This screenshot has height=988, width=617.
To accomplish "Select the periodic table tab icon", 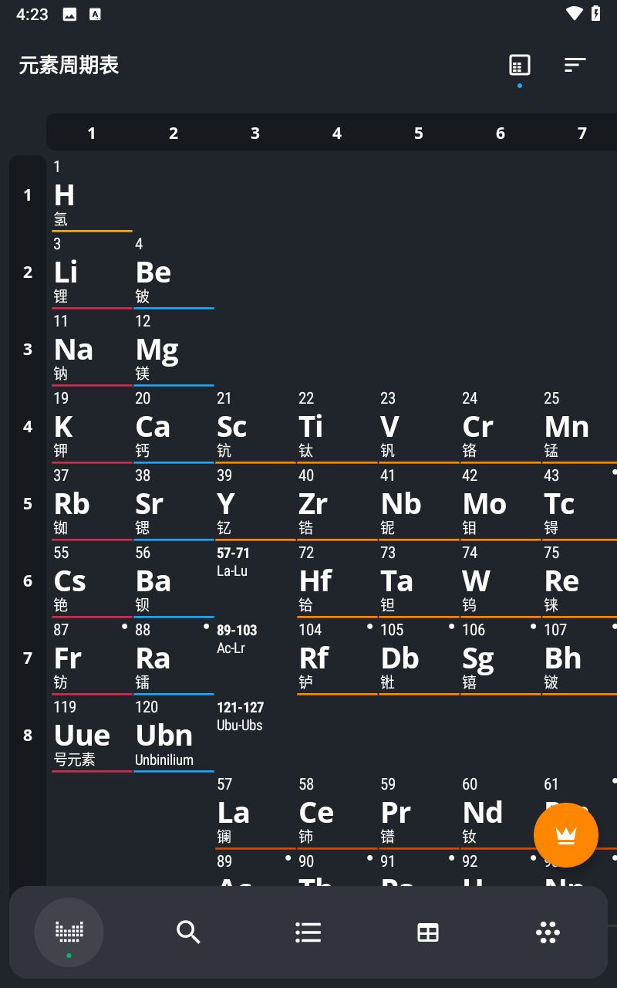I will pos(69,932).
